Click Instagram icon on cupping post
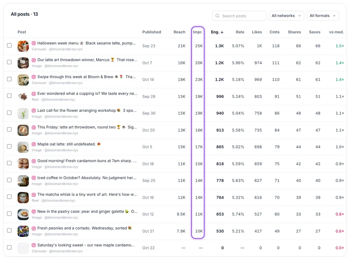350x260 pixels. pos(34,94)
